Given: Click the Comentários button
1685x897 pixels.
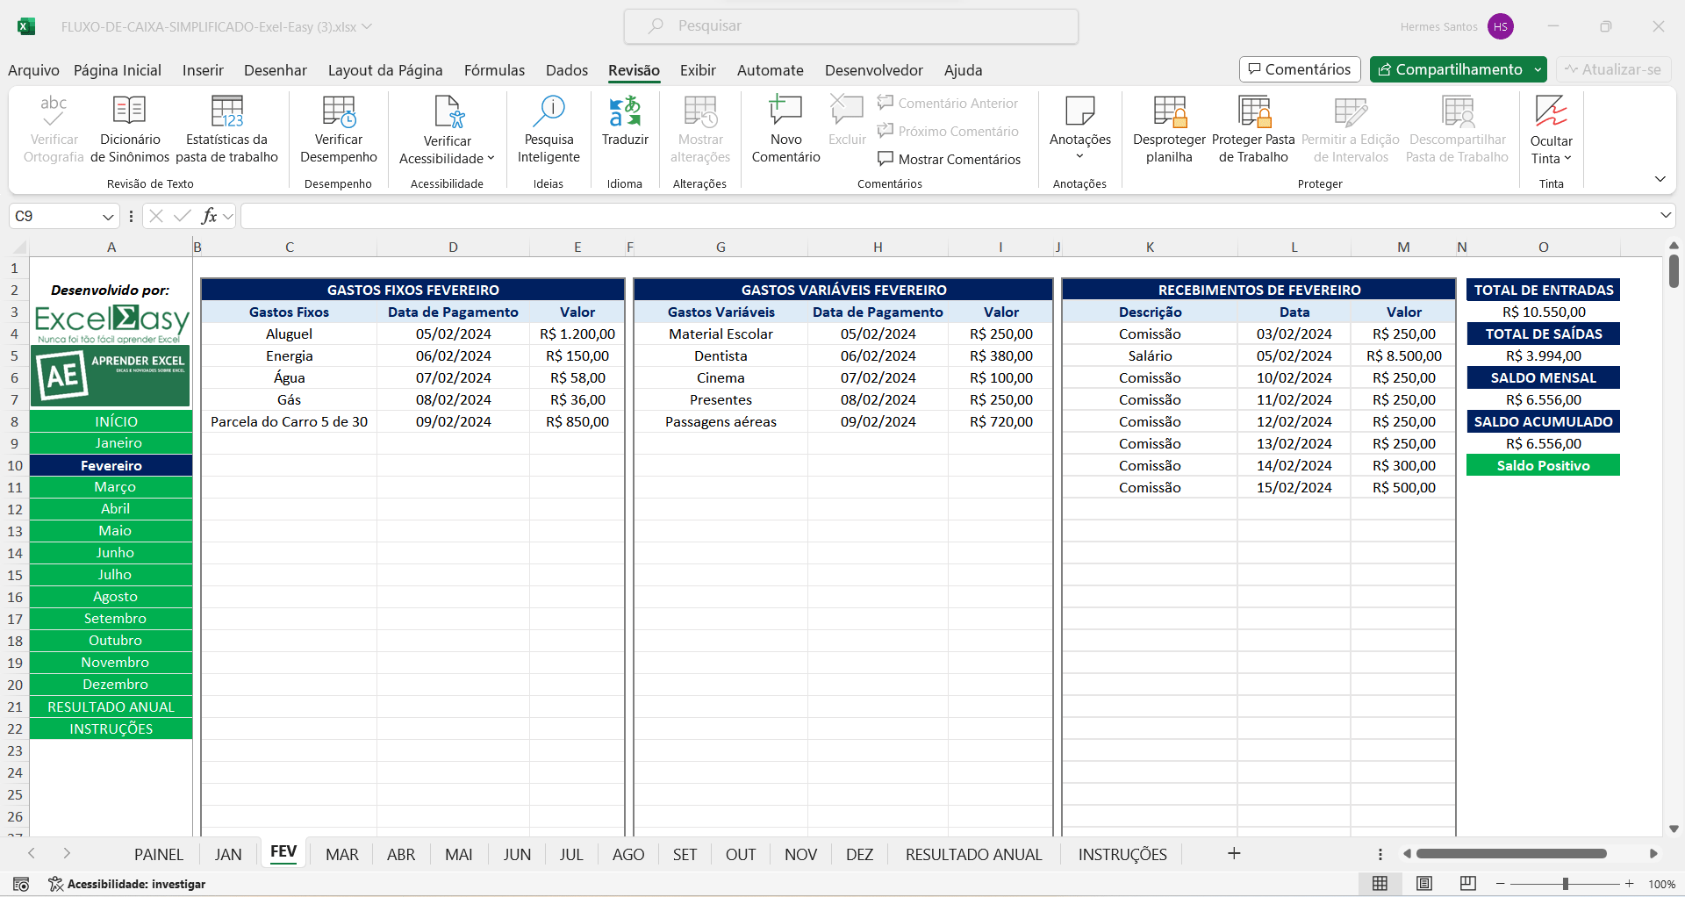Looking at the screenshot, I should point(1300,69).
